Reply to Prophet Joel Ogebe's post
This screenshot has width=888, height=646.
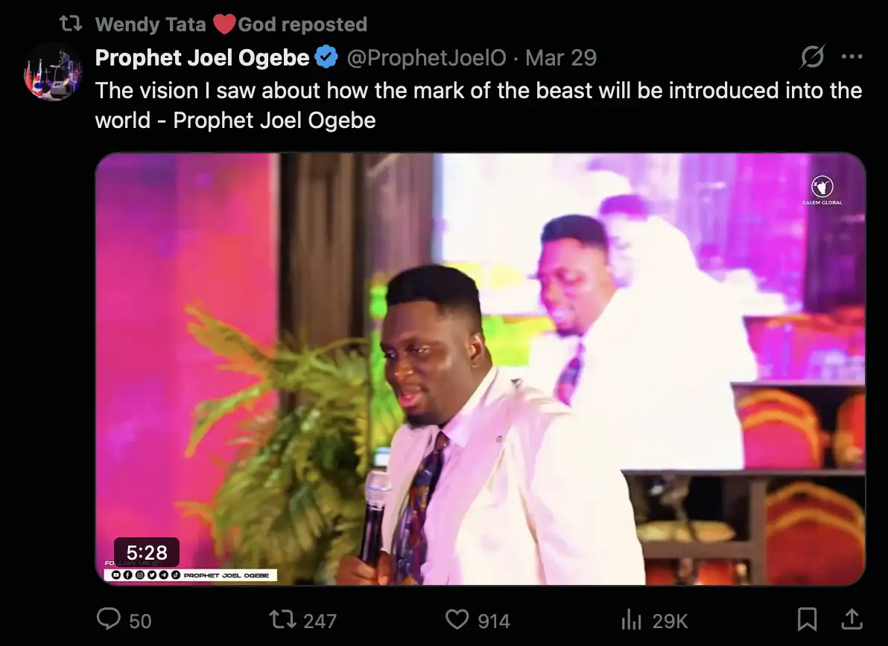(x=110, y=619)
